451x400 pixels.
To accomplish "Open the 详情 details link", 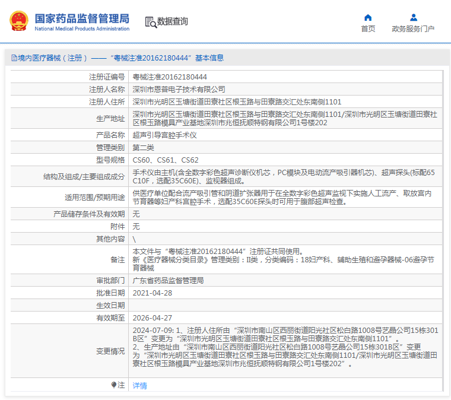I will (140, 385).
